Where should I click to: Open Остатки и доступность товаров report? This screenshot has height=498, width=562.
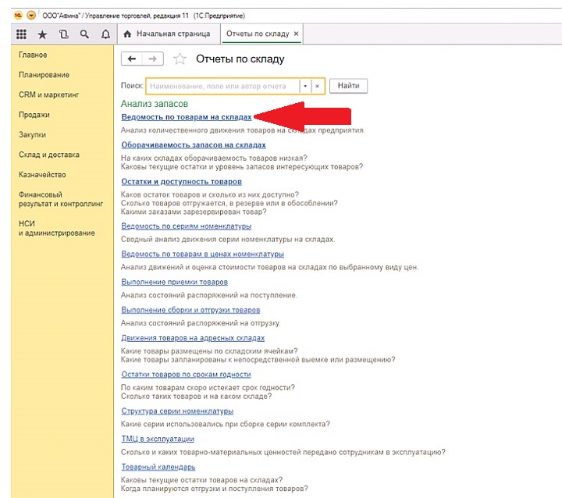181,182
